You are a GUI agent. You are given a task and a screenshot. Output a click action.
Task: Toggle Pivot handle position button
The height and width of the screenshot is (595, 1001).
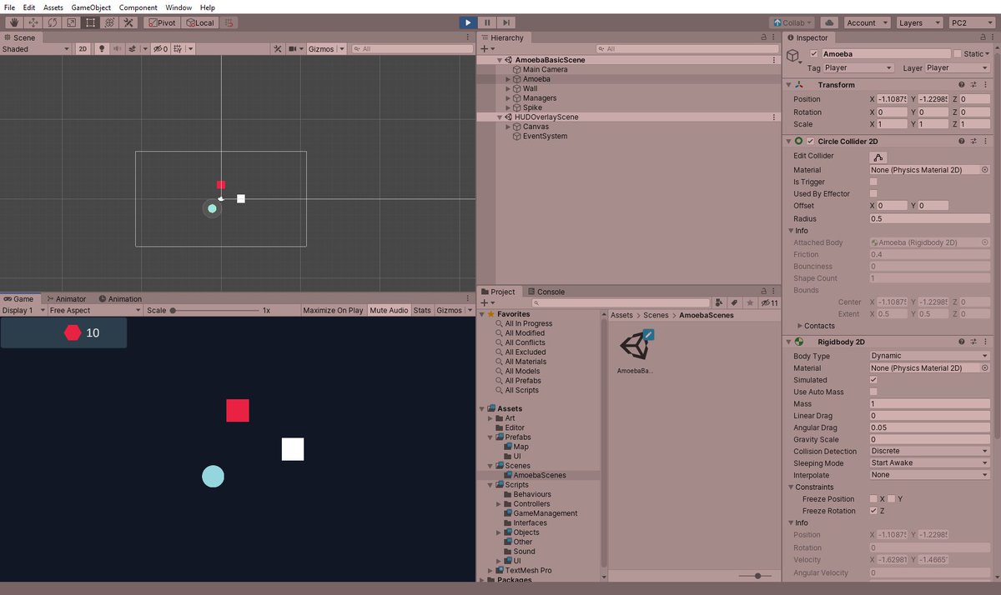click(x=163, y=22)
